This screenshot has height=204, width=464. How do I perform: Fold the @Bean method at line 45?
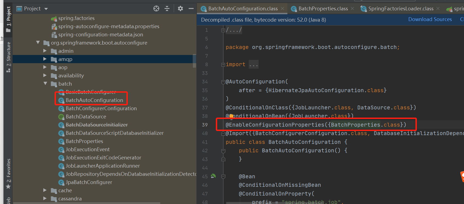(223, 177)
